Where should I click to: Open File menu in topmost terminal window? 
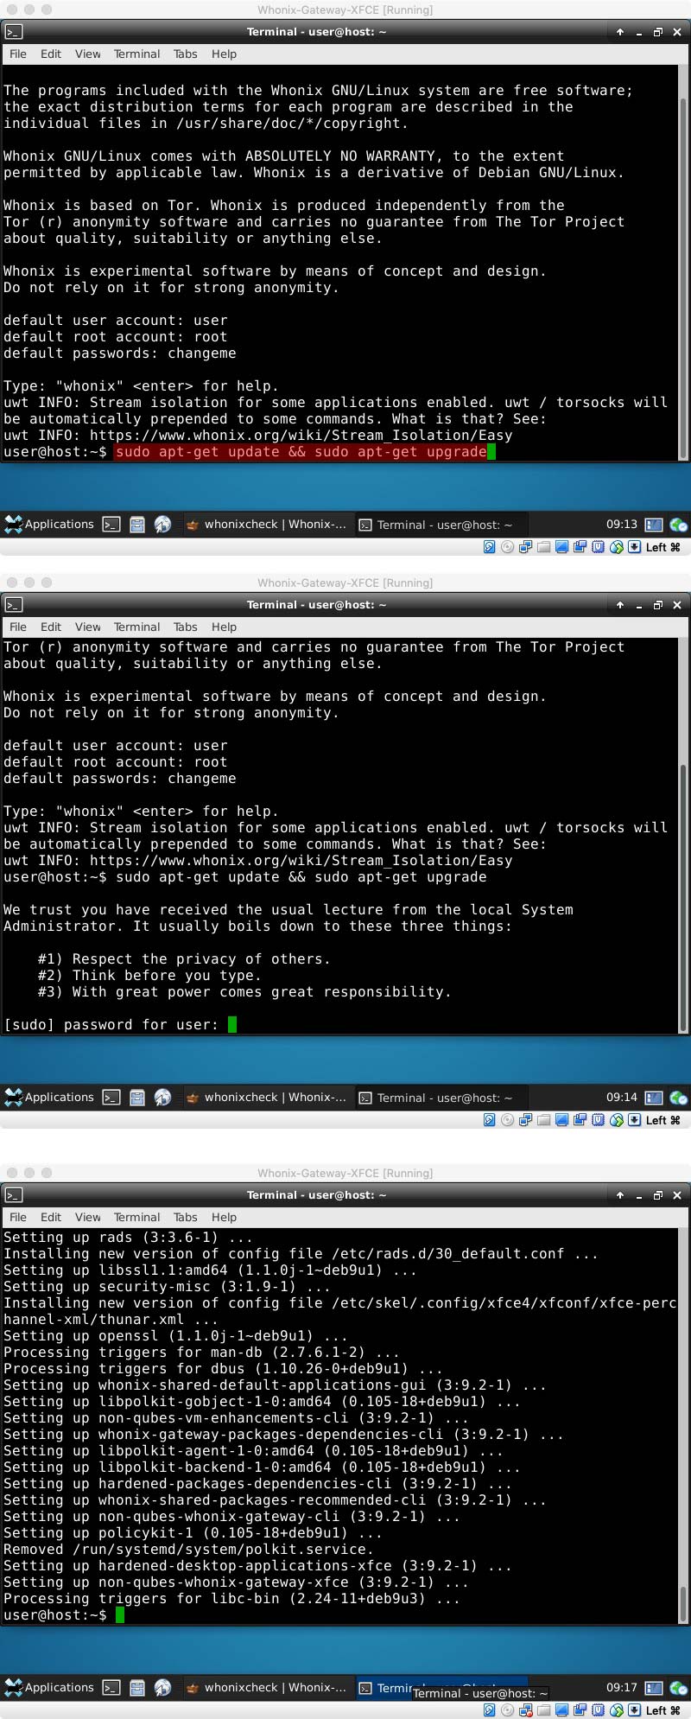tap(18, 54)
